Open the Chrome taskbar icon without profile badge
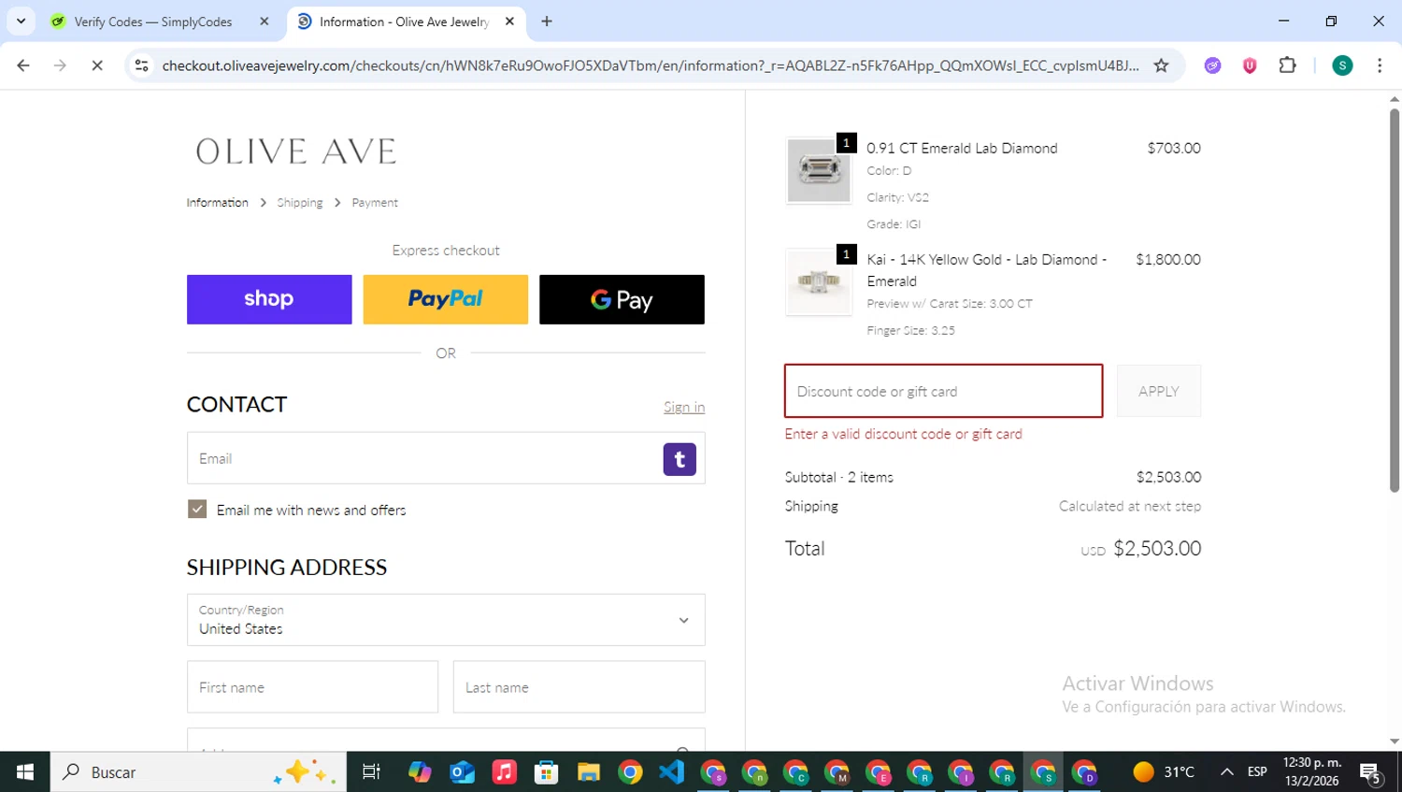The width and height of the screenshot is (1402, 792). point(630,772)
